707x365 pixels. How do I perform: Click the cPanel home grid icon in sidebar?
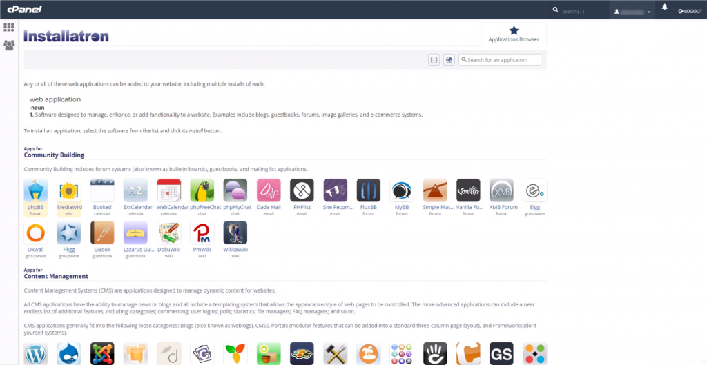(x=9, y=28)
